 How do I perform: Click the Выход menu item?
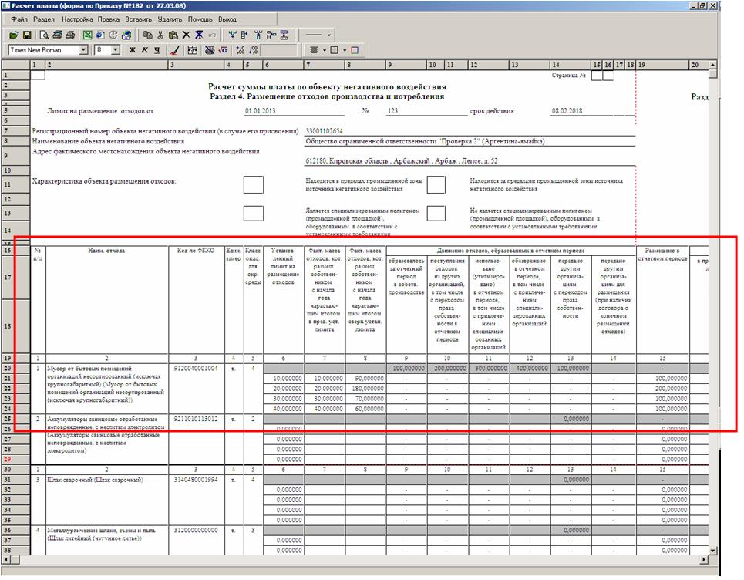227,18
